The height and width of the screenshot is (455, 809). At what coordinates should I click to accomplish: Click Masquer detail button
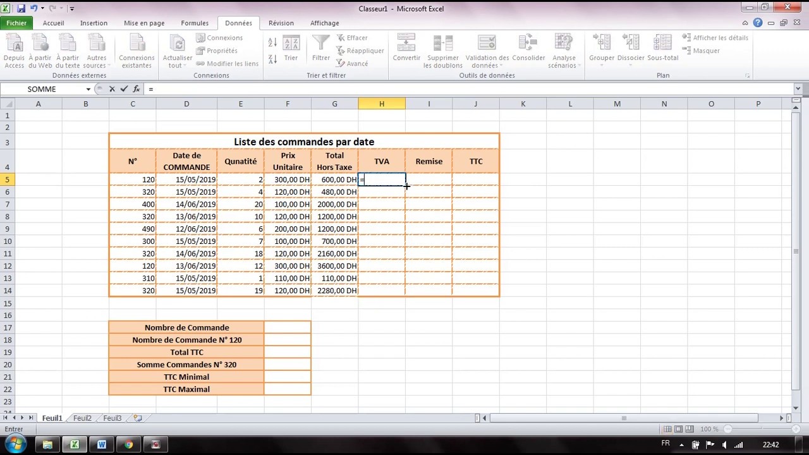pyautogui.click(x=701, y=51)
